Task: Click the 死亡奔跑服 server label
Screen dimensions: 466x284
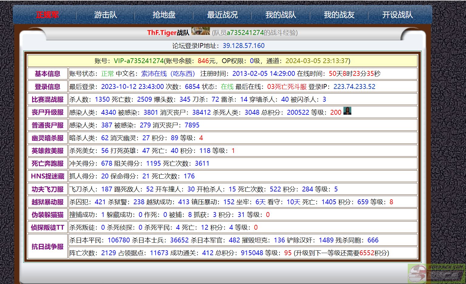Action: [x=48, y=164]
